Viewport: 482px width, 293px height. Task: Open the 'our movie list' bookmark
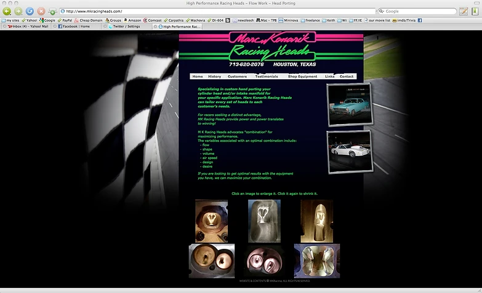(x=377, y=20)
